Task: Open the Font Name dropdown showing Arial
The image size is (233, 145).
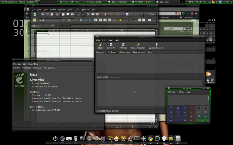Action: pos(64,20)
